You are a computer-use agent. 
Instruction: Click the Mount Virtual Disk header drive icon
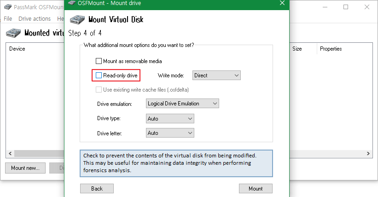pyautogui.click(x=77, y=19)
